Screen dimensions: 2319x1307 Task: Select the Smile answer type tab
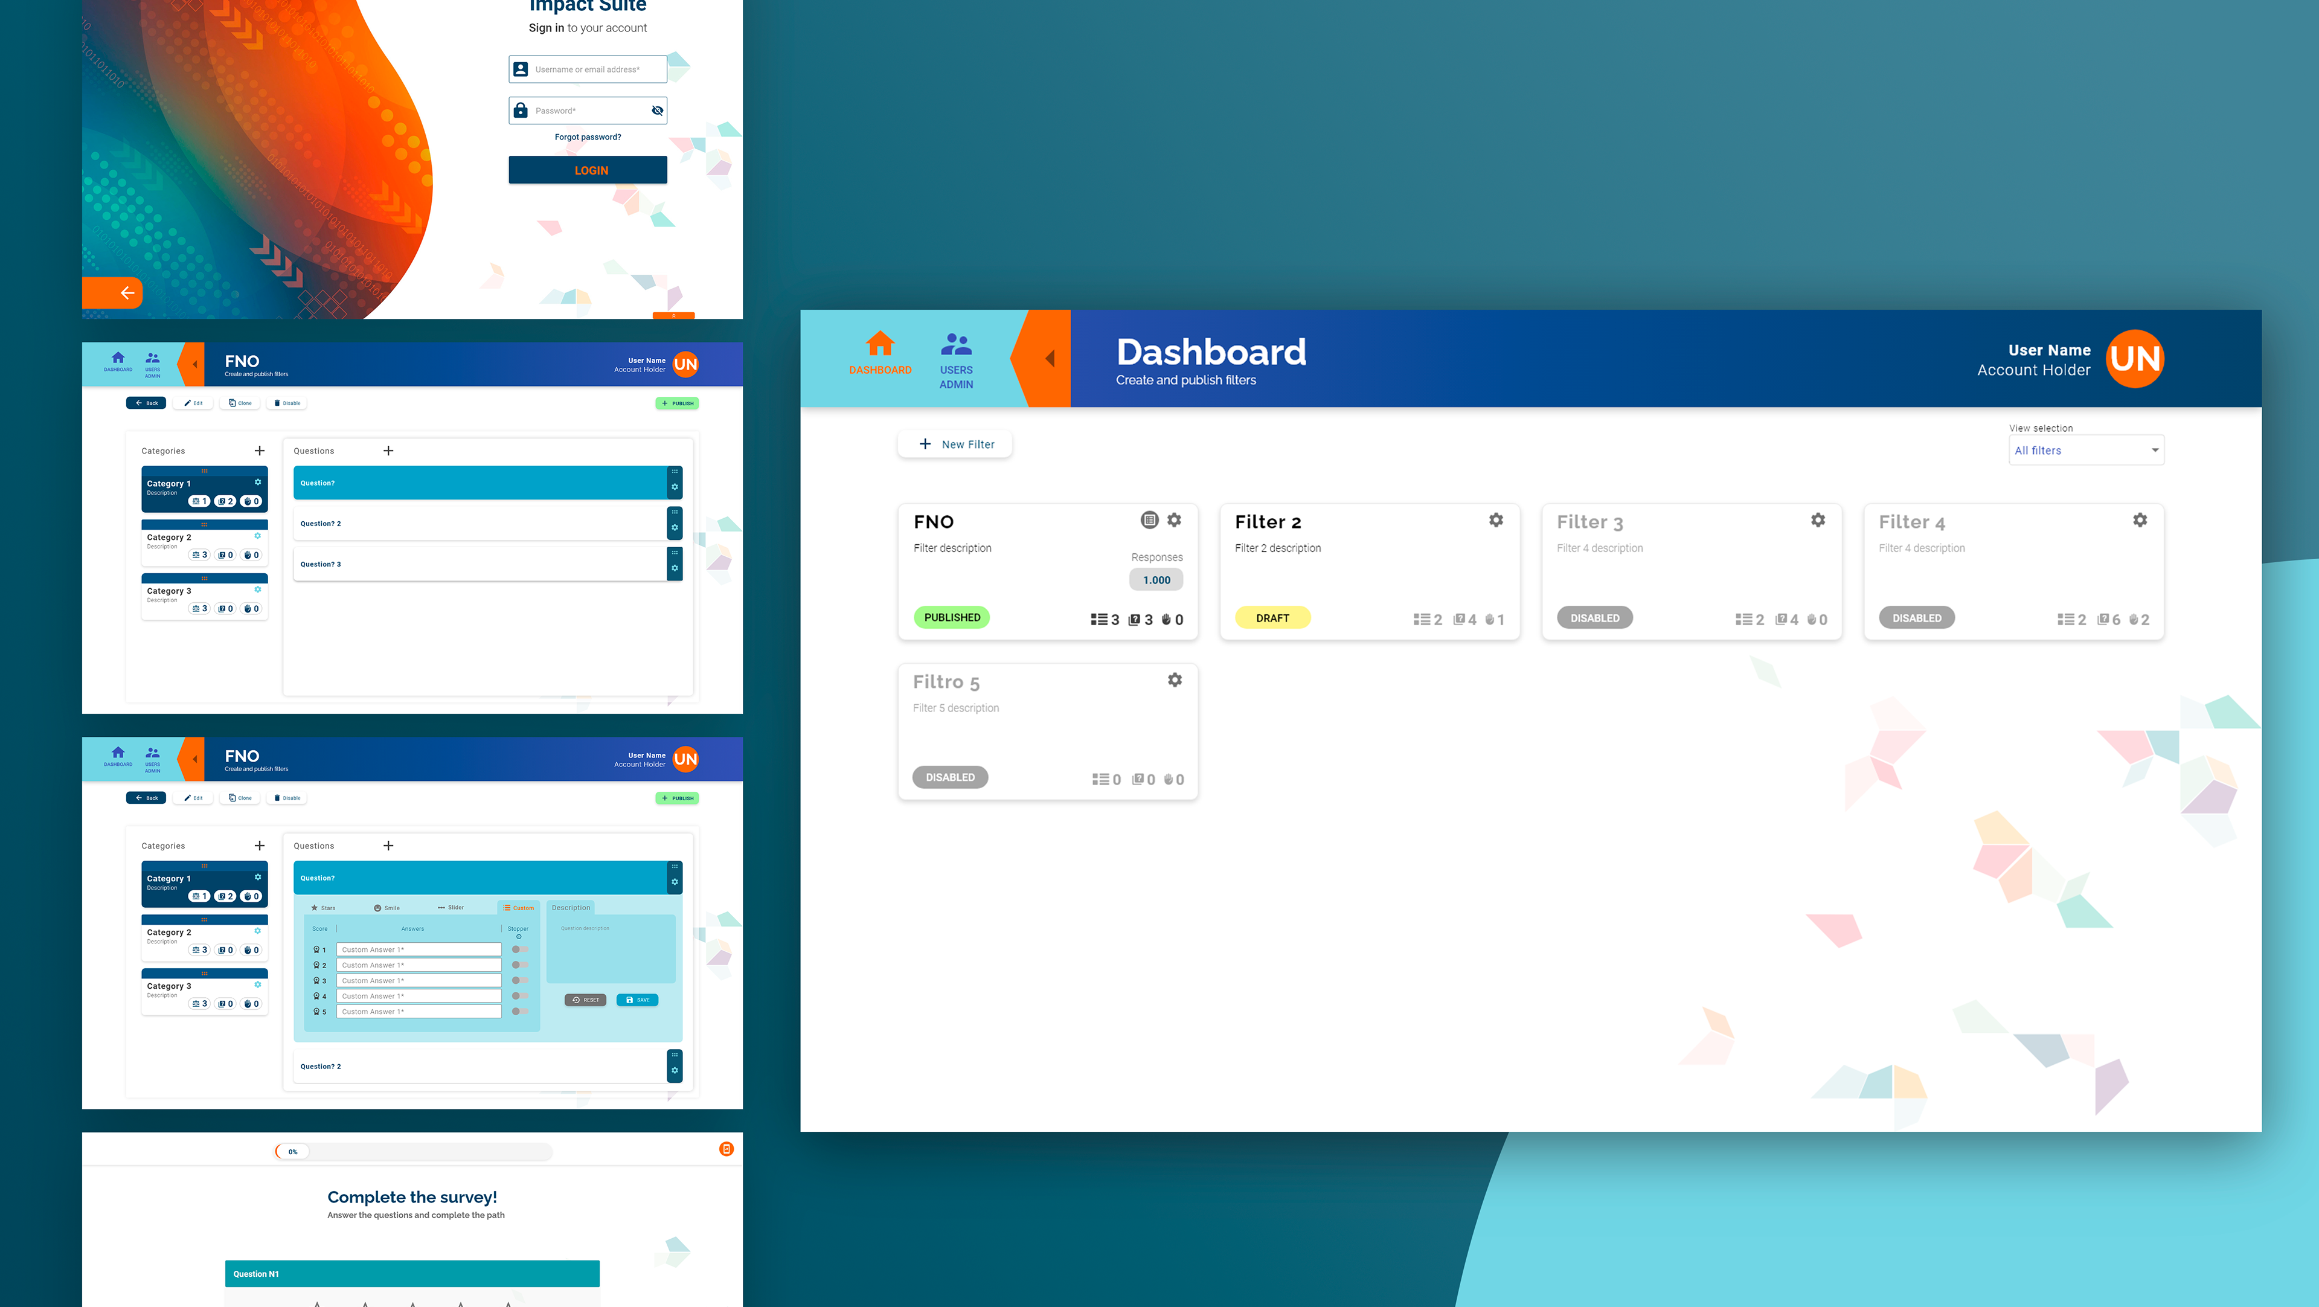[x=387, y=908]
